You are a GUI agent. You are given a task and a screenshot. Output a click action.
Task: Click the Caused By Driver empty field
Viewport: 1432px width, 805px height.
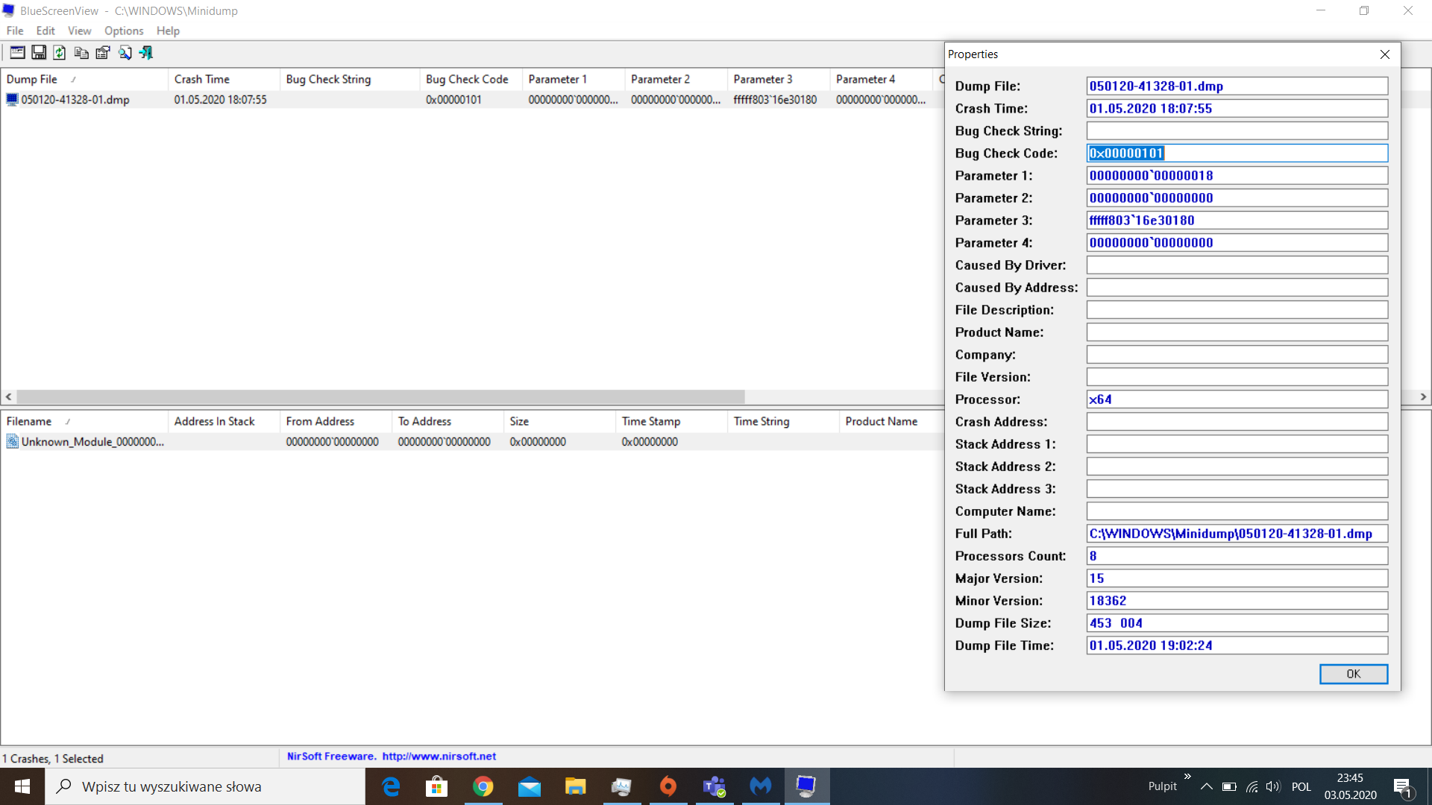1237,265
